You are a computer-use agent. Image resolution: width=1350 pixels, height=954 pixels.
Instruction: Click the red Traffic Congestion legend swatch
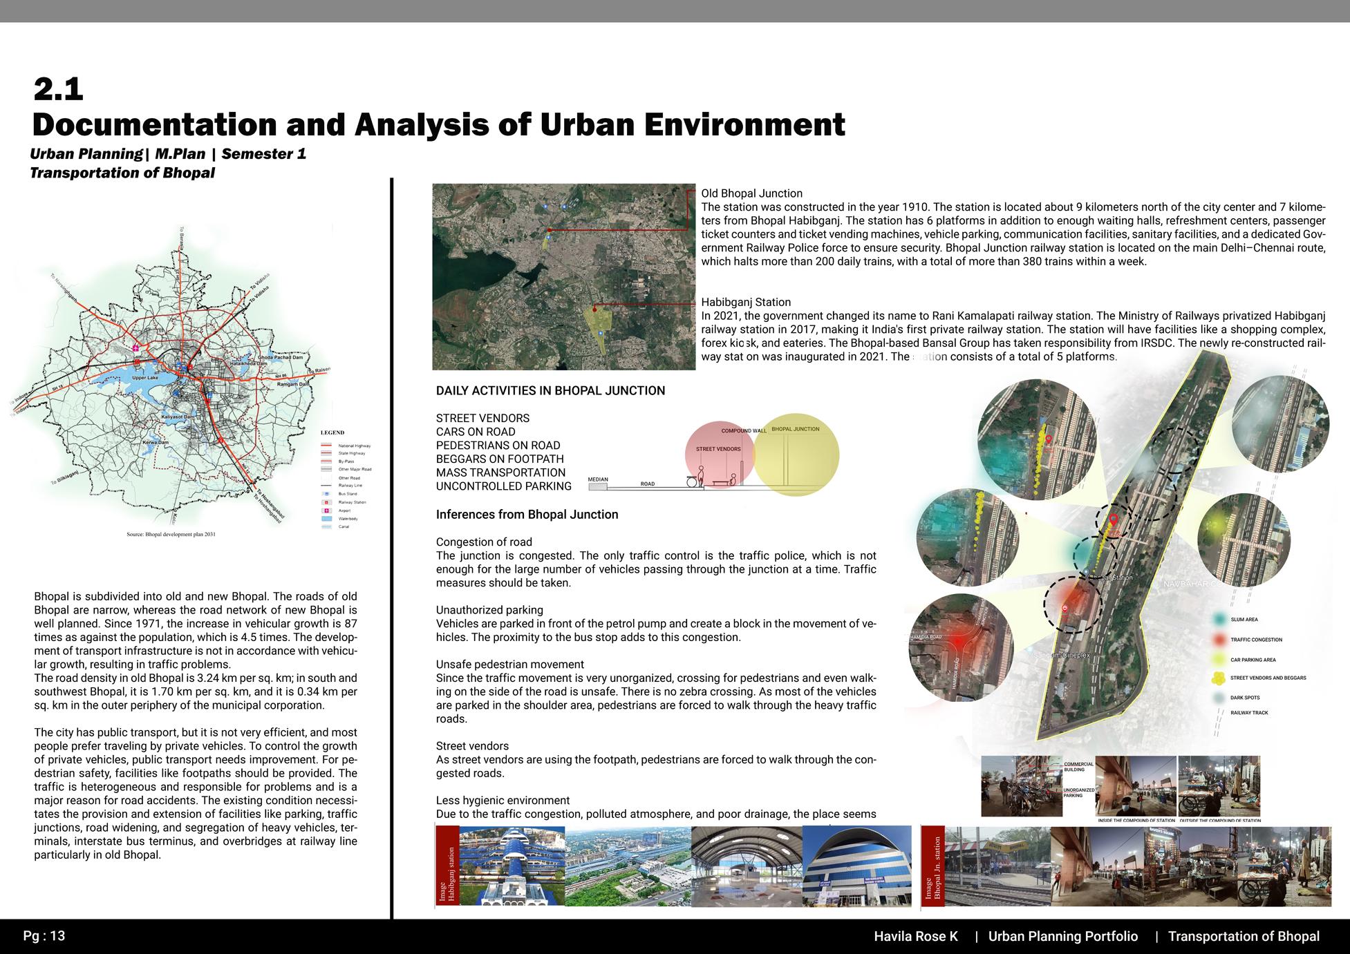(1219, 640)
